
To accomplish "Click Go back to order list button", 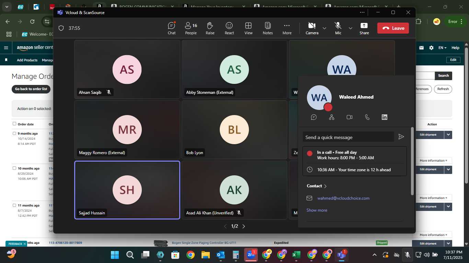I will tap(31, 89).
